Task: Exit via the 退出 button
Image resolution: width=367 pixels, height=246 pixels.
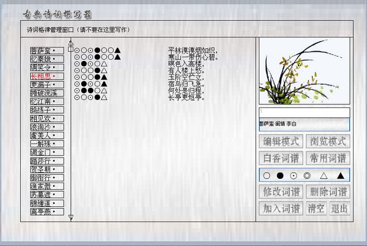Action: (339, 208)
